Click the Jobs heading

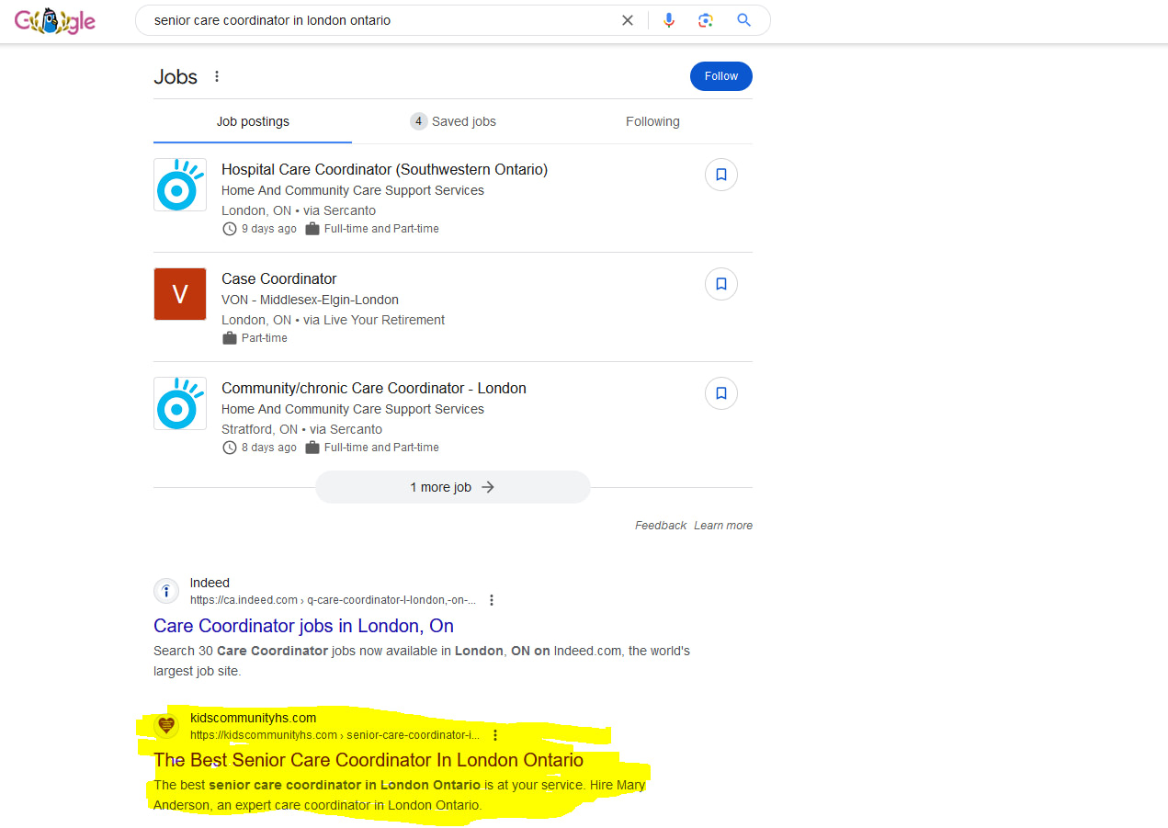point(176,76)
